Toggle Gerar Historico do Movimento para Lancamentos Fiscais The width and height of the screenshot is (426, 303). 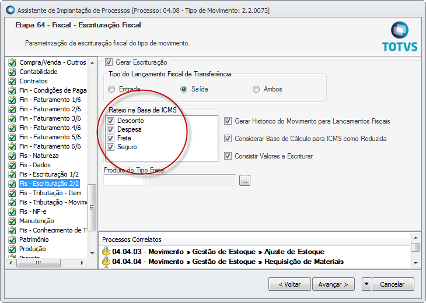[x=228, y=121]
